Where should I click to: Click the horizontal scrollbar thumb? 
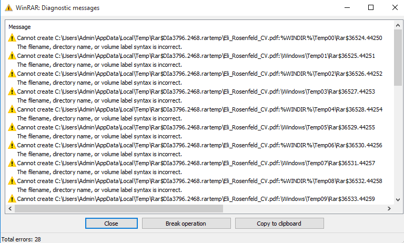pyautogui.click(x=118, y=209)
